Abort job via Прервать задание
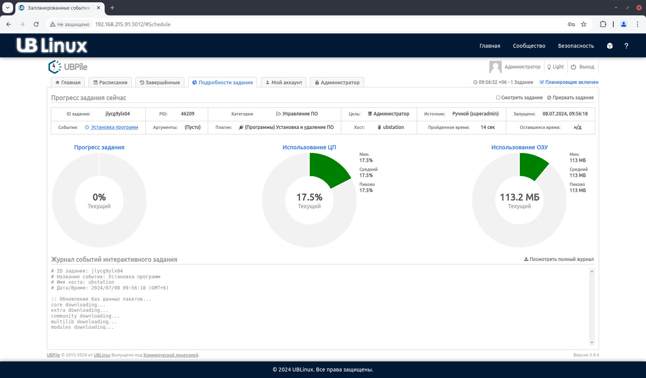This screenshot has height=378, width=646. point(570,98)
